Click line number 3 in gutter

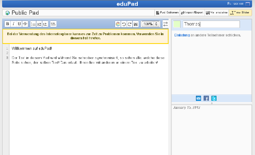coord(7,58)
